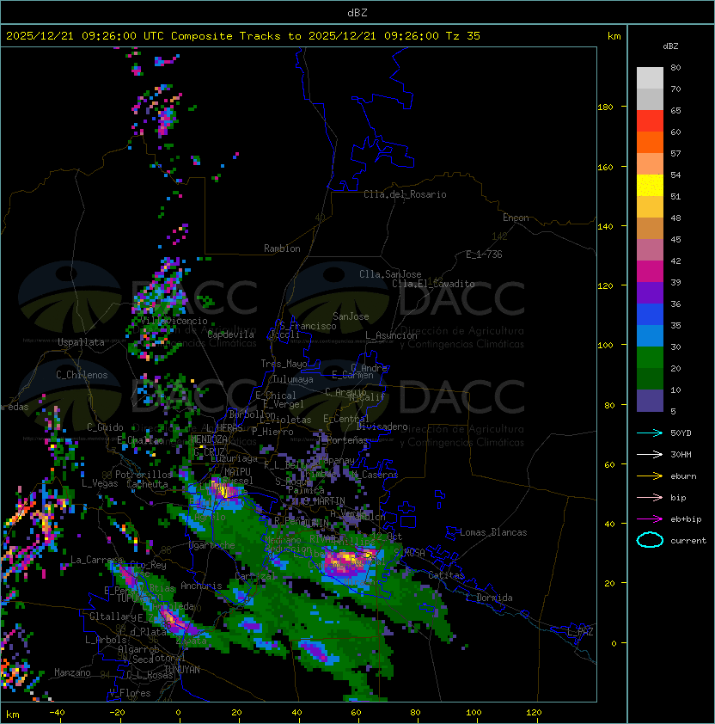
Task: Select the dark orange swatch between 60 and 57
Action: [650, 142]
